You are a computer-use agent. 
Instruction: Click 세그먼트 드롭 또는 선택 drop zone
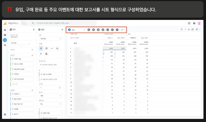(51, 65)
